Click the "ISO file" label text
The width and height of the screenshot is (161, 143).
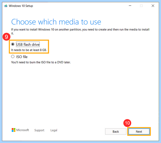pos(22,57)
